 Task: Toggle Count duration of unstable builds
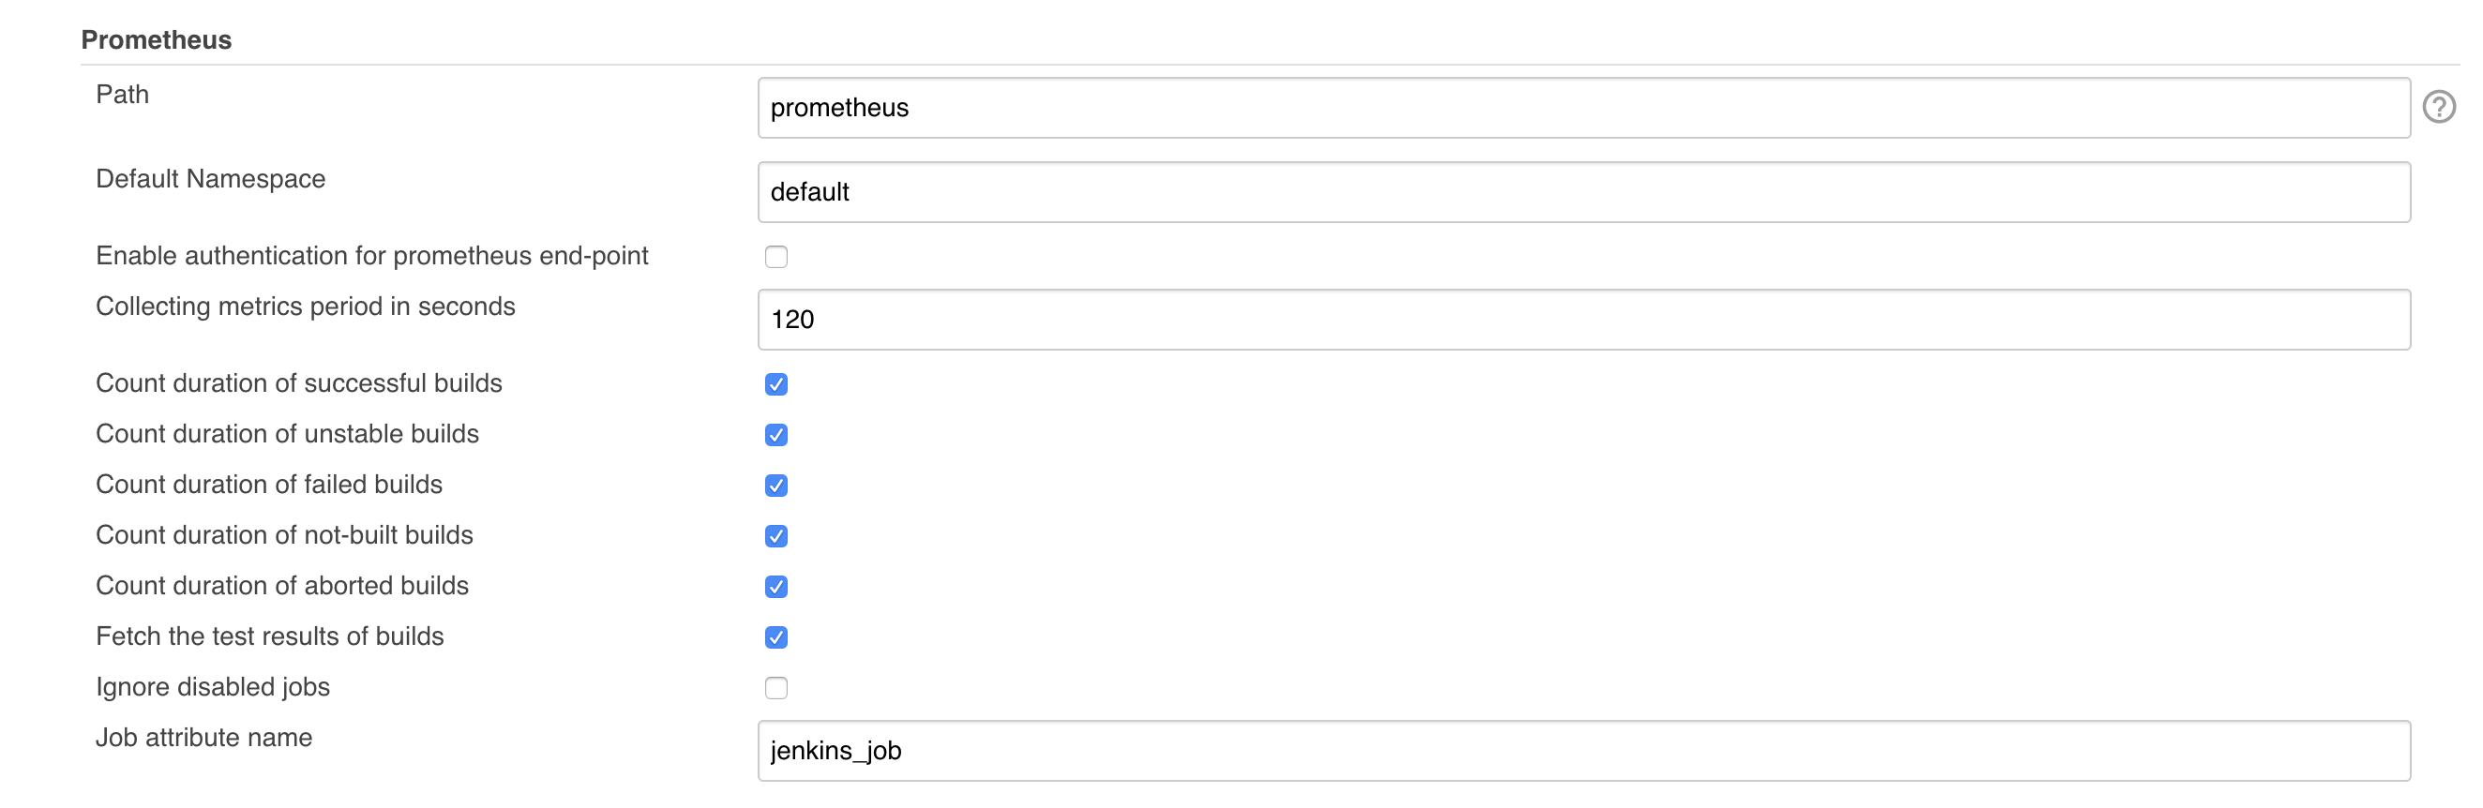[x=776, y=435]
